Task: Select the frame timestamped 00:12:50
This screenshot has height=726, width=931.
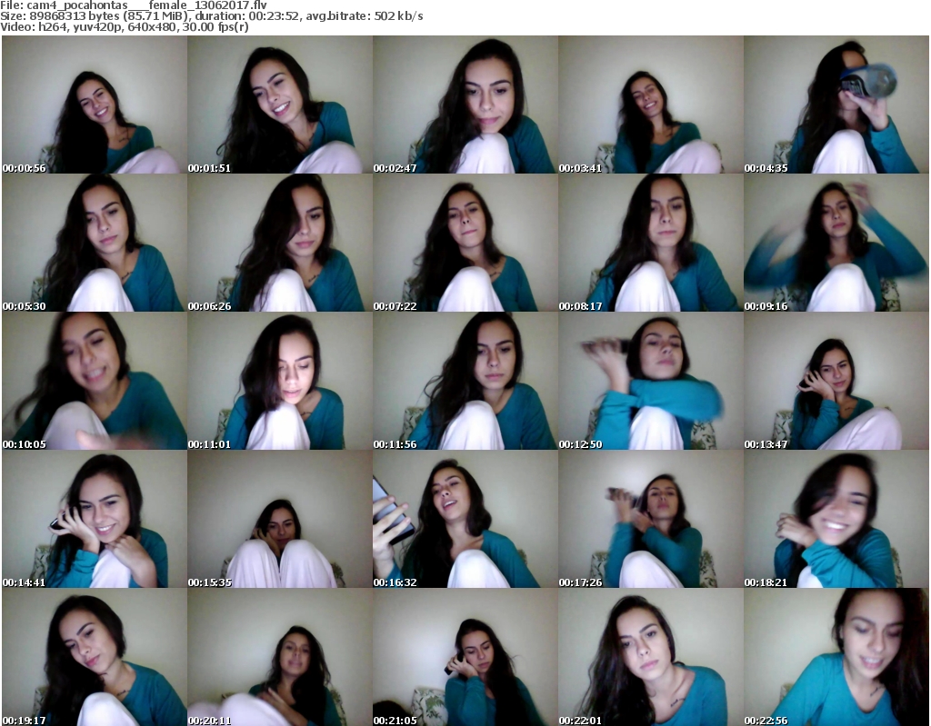Action: pos(651,381)
